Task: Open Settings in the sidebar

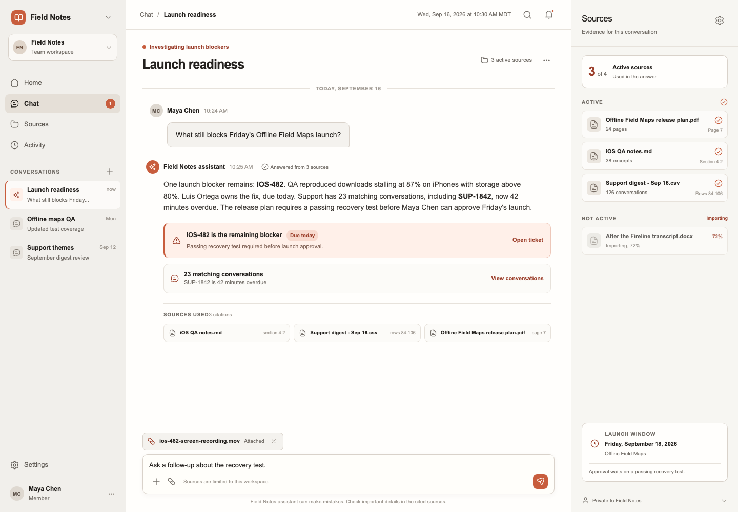Action: point(63,465)
